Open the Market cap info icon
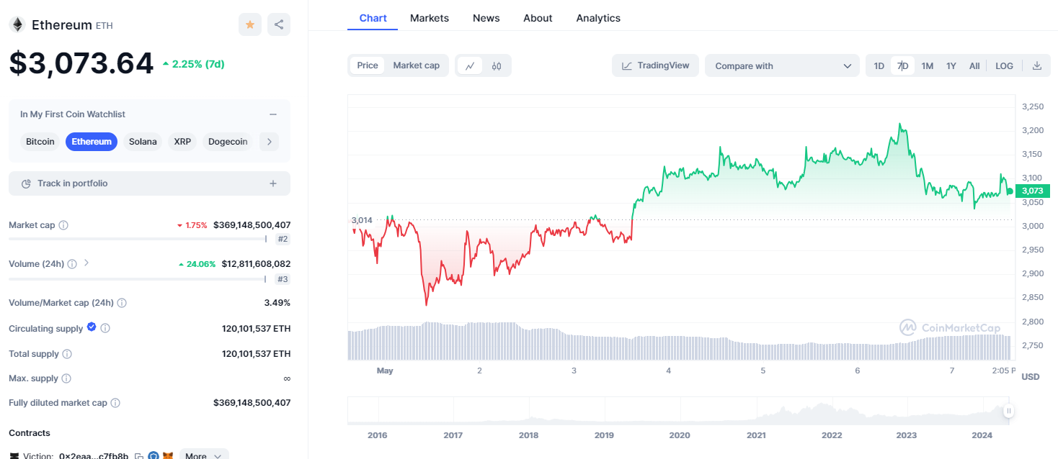1058x459 pixels. [63, 225]
